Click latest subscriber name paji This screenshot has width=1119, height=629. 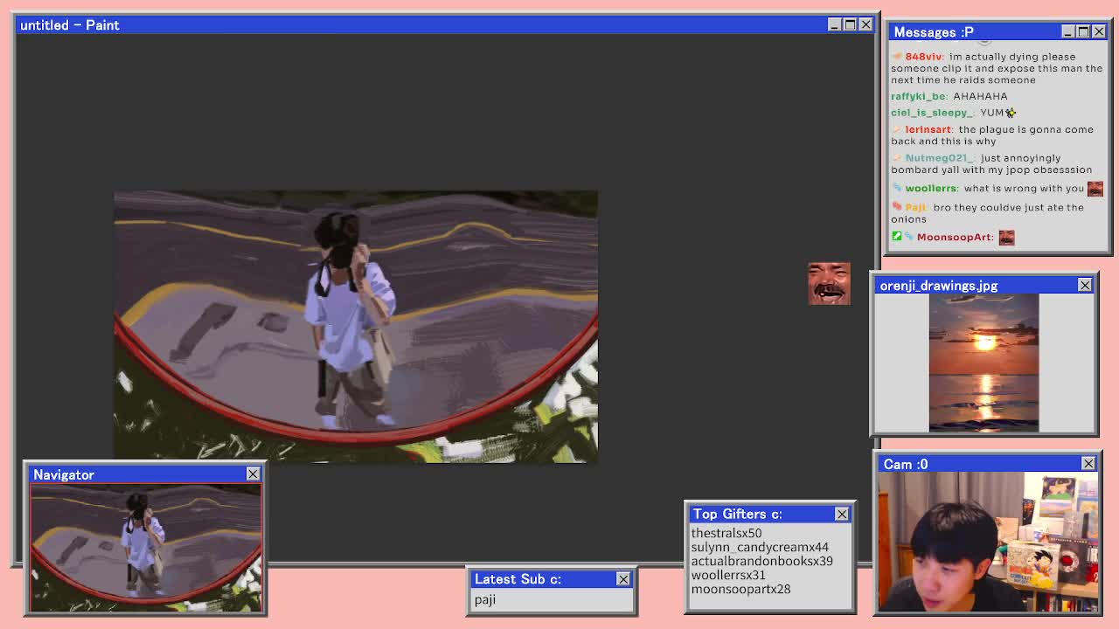(484, 599)
